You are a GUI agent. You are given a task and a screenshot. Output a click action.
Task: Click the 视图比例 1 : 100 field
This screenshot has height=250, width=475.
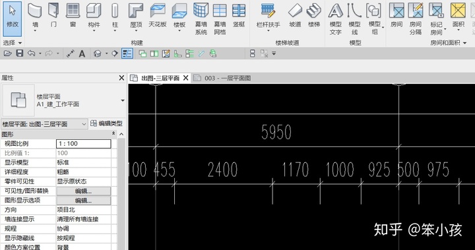pyautogui.click(x=84, y=144)
